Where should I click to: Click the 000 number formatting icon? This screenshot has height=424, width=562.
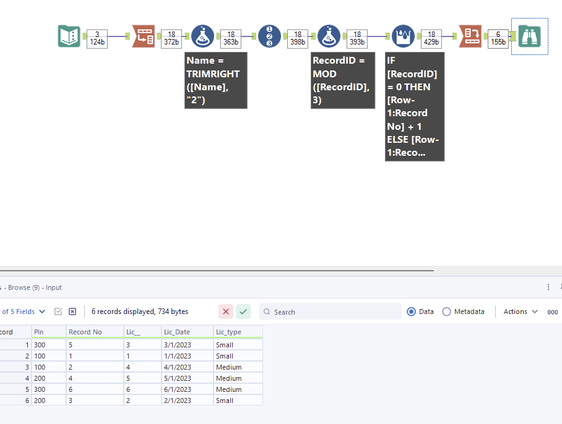coord(553,312)
